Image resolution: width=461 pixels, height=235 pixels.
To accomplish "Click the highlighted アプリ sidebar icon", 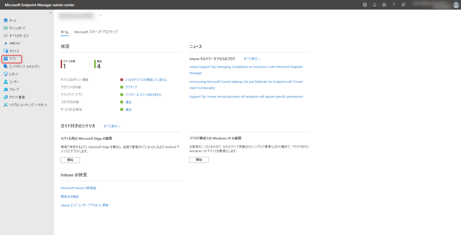I will [x=6, y=59].
